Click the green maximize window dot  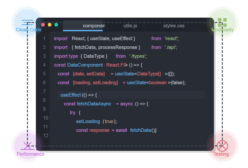[x=56, y=25]
